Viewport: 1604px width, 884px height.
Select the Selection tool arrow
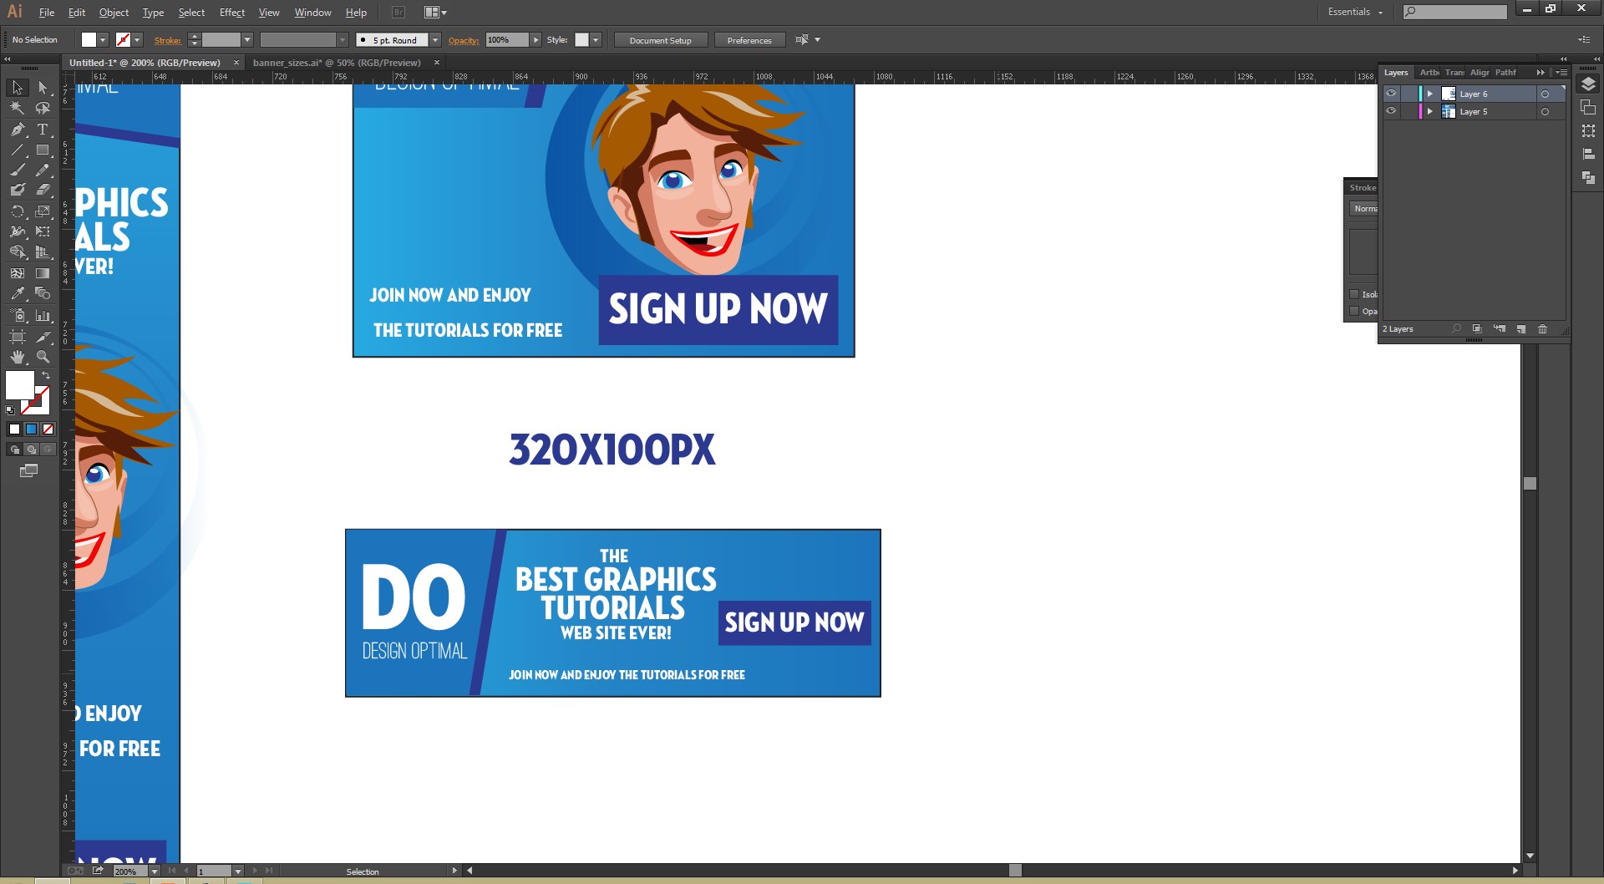pyautogui.click(x=17, y=88)
